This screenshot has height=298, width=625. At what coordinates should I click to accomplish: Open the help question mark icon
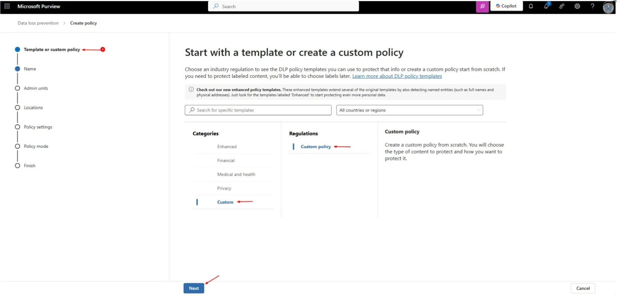point(593,6)
